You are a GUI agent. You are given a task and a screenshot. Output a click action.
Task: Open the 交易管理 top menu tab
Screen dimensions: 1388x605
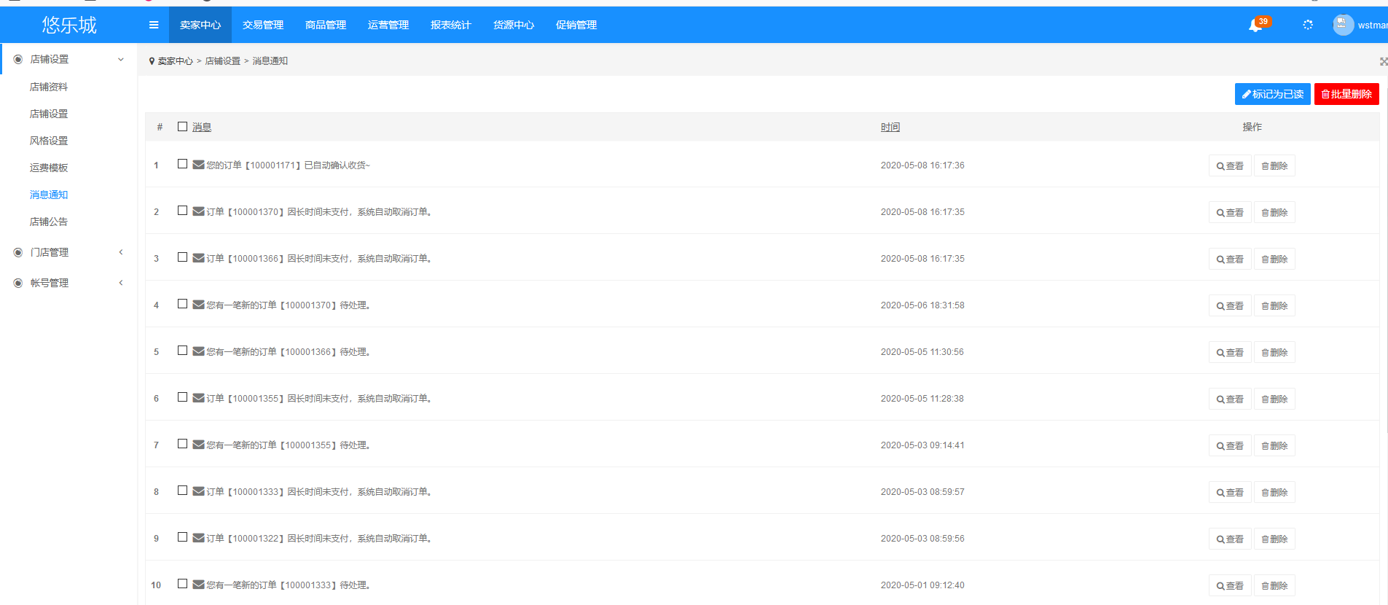pos(263,25)
